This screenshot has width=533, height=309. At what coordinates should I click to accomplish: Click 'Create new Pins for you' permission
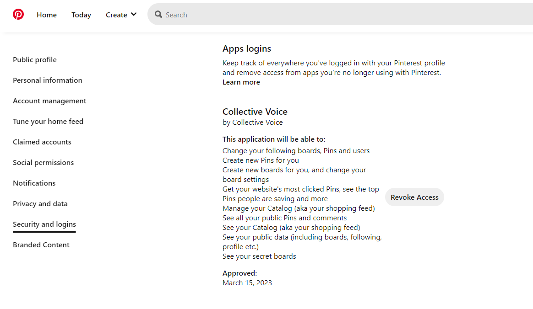(x=261, y=160)
